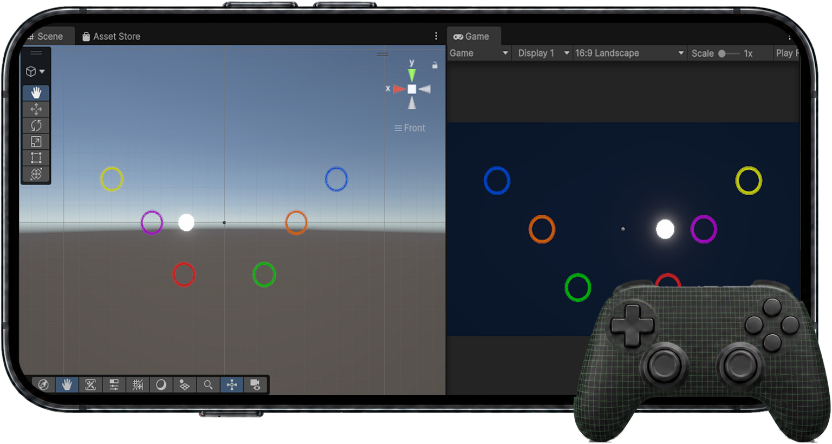The height and width of the screenshot is (444, 832).
Task: Switch to the Asset Store tab
Action: (x=111, y=36)
